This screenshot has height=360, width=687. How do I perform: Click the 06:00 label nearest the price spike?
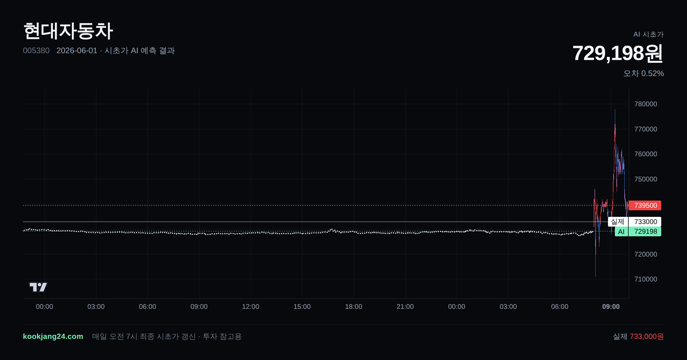coord(560,307)
